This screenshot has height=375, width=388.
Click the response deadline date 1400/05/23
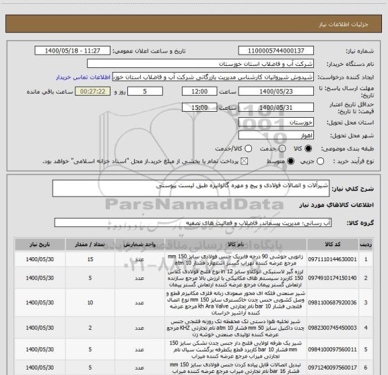click(x=276, y=92)
